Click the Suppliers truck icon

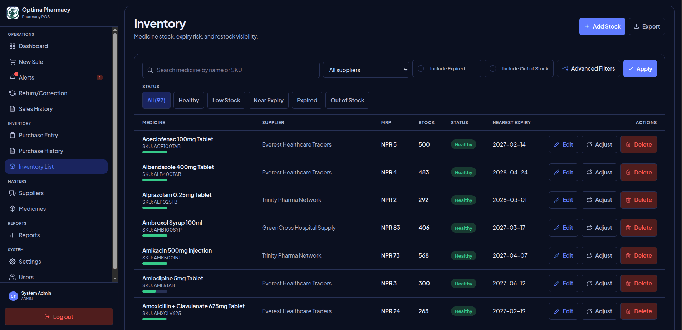[x=13, y=193]
